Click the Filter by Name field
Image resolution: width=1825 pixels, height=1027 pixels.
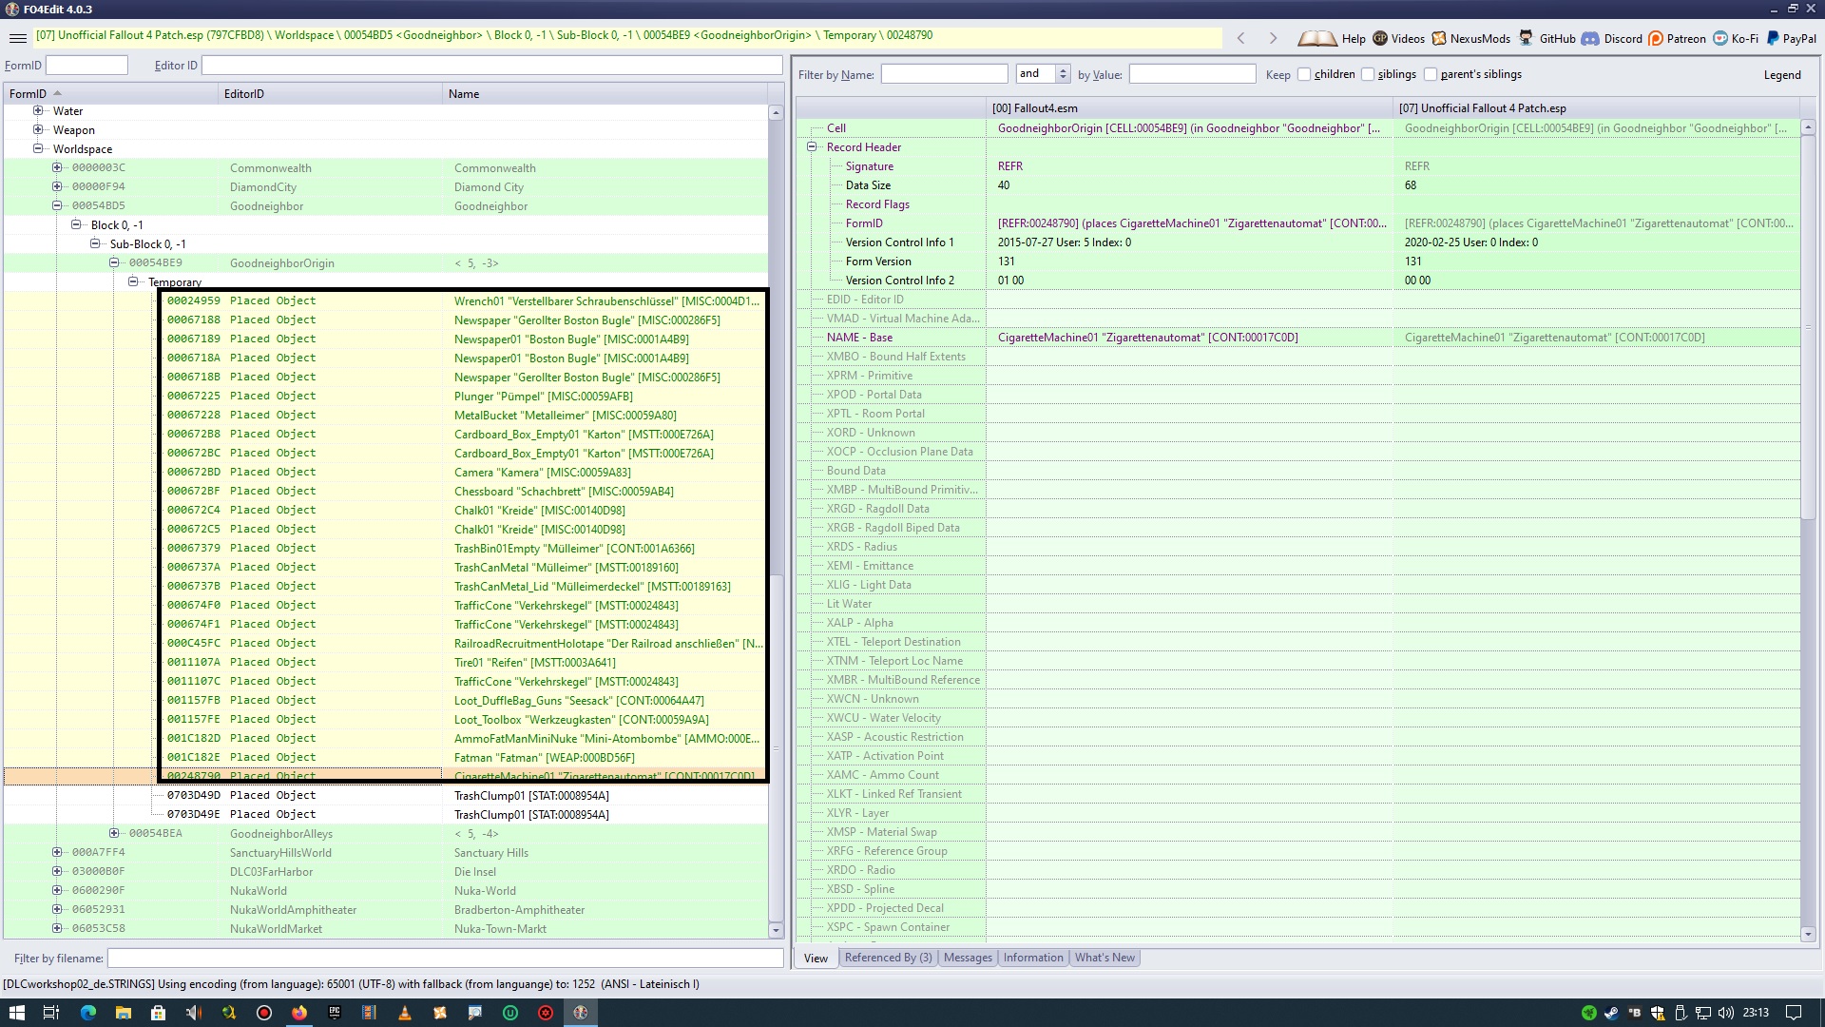pos(944,74)
